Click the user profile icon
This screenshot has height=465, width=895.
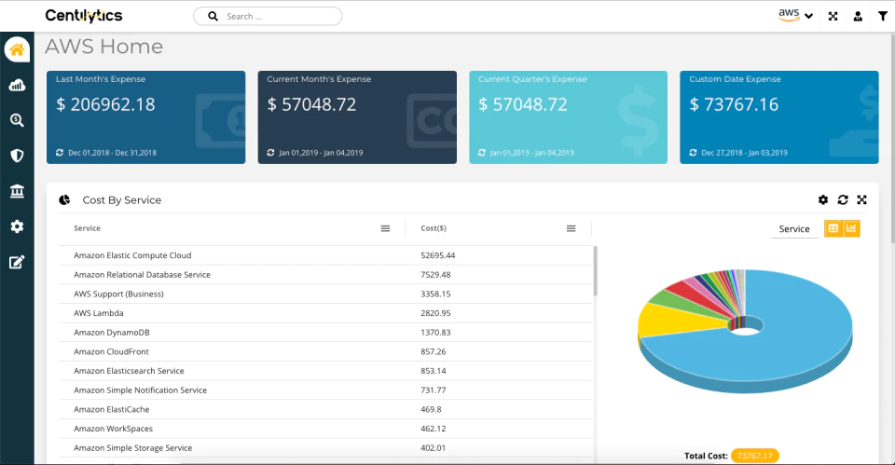(858, 17)
